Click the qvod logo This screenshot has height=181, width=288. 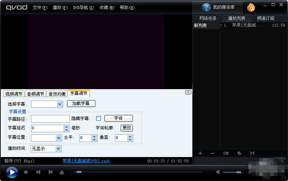16,8
